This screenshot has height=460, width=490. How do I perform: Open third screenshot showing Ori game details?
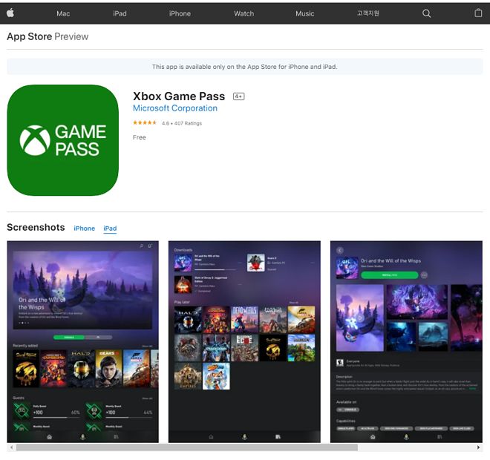(x=406, y=341)
